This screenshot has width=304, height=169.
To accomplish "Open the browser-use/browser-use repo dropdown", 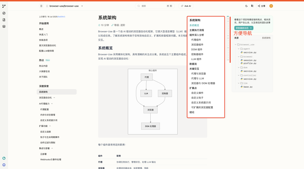I will [82, 6].
